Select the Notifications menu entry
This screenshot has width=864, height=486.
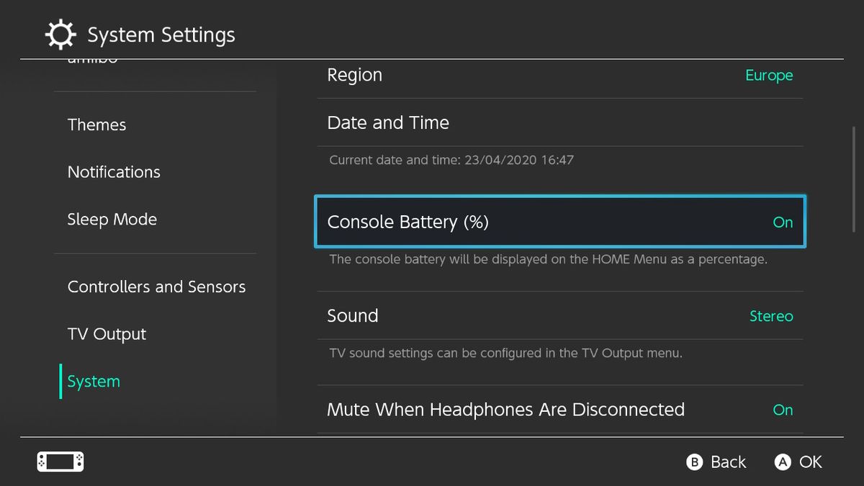pyautogui.click(x=114, y=171)
